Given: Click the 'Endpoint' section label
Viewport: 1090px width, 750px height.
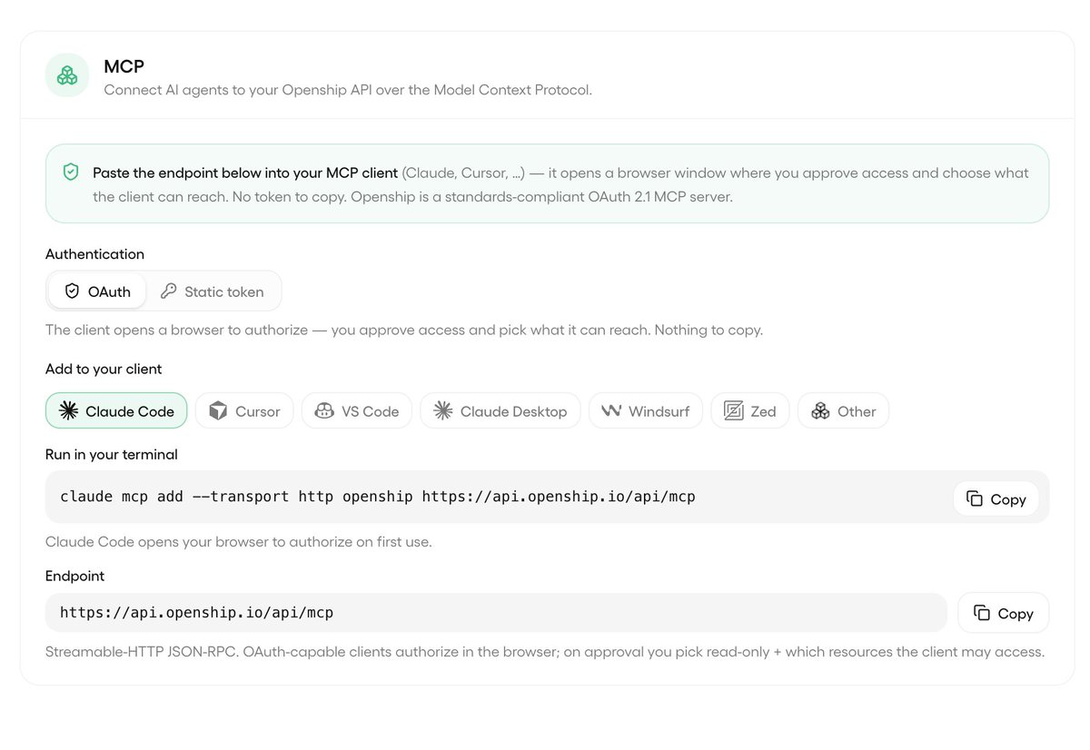Looking at the screenshot, I should click(x=75, y=576).
